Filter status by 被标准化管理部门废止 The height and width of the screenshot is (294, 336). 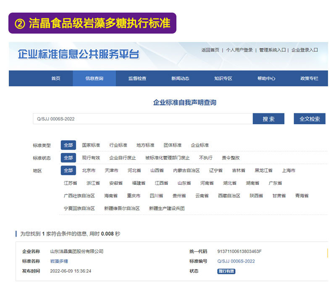[x=168, y=158]
